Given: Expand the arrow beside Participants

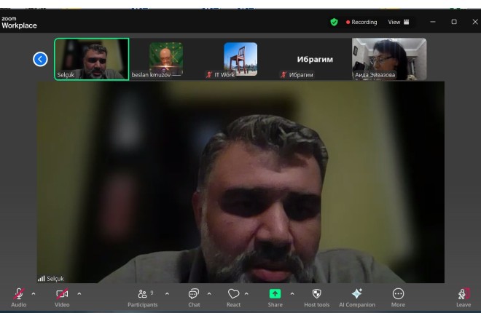Looking at the screenshot, I should click(167, 294).
